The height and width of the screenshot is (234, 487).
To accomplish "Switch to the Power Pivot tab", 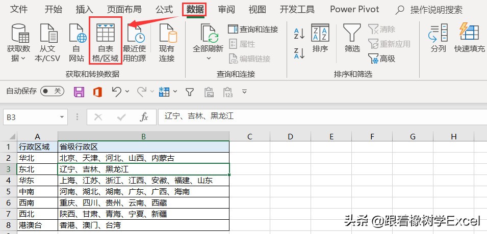I will 354,9.
